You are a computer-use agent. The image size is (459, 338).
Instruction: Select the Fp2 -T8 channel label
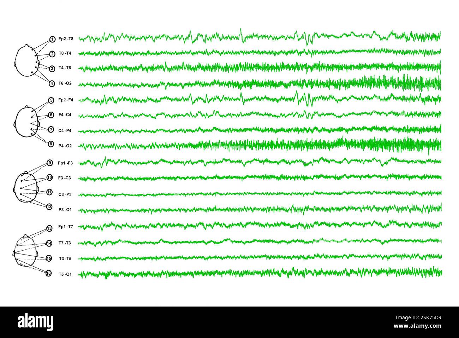(x=66, y=38)
